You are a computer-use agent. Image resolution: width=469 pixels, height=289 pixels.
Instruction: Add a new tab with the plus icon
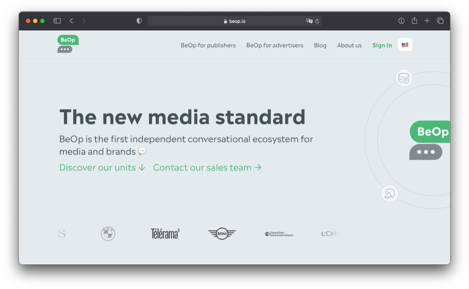[427, 21]
